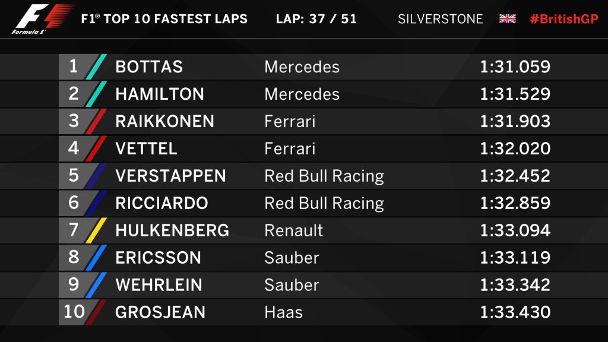Click the yellow Renault stripe beside Hulkenberg
The image size is (608, 342).
(96, 230)
